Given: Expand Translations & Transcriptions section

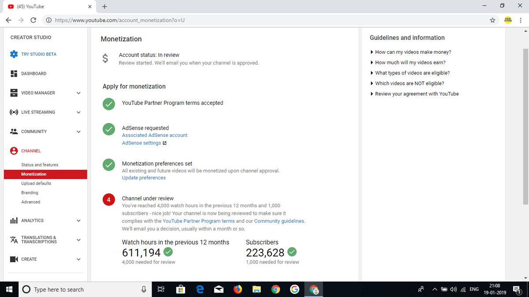Looking at the screenshot, I should click(78, 240).
